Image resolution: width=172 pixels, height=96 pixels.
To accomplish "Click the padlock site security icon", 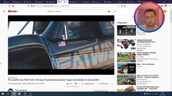I will 32,6.
